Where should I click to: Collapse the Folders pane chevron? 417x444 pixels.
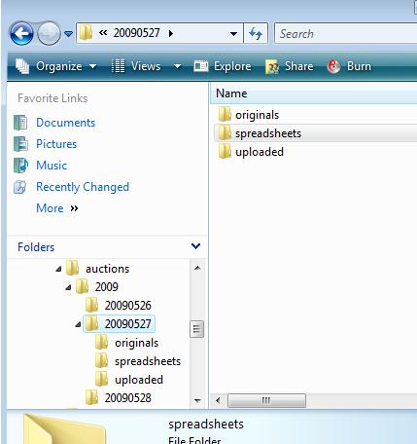pos(195,246)
